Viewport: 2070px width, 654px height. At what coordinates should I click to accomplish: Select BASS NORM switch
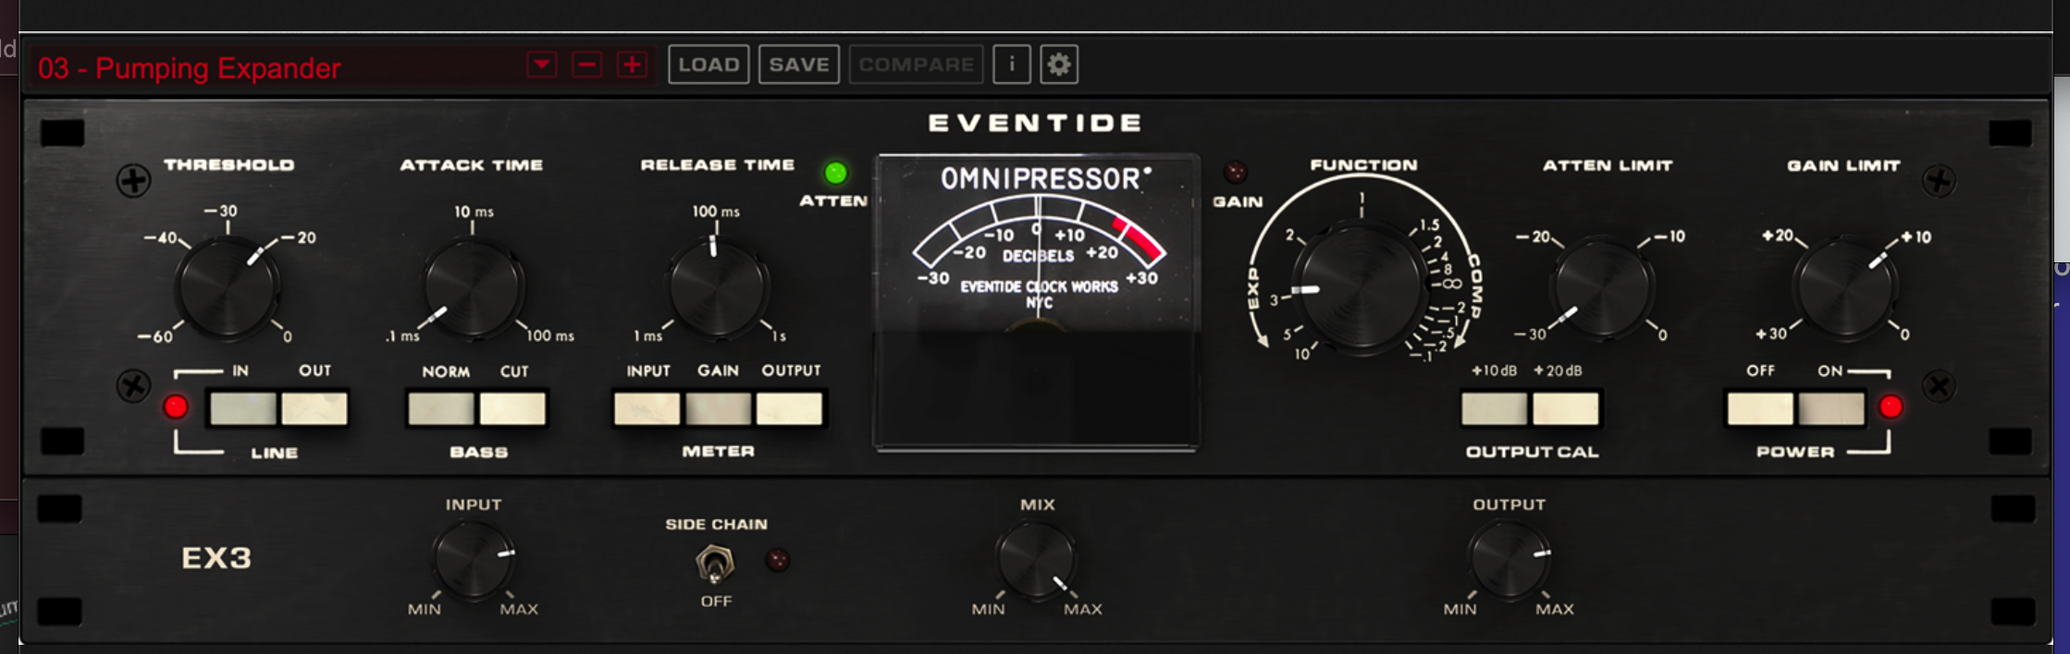point(441,408)
